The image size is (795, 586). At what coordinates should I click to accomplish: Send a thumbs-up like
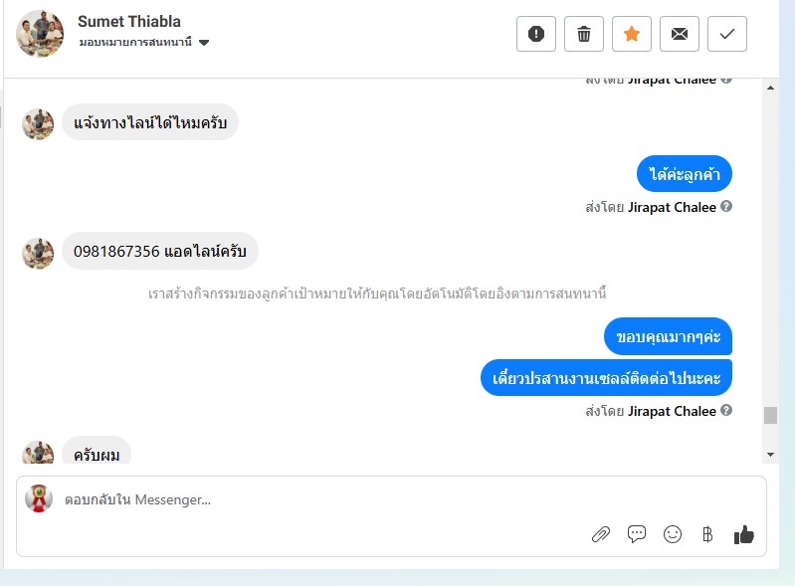point(744,534)
